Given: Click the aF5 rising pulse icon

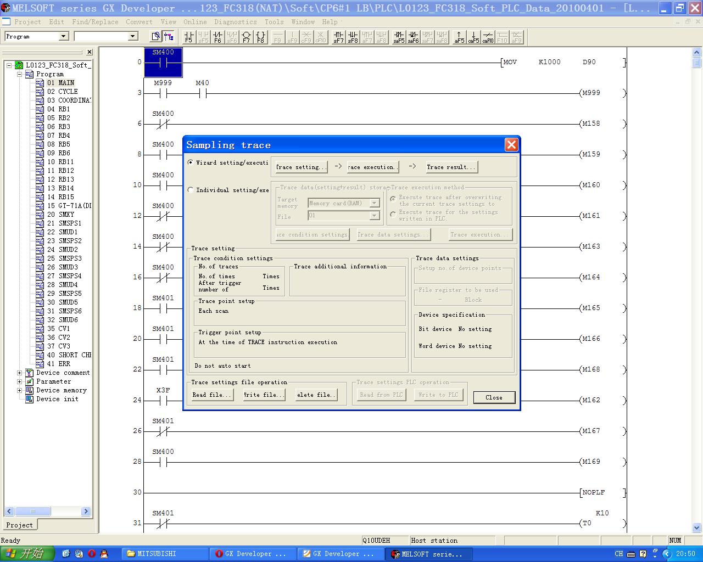Looking at the screenshot, I should tap(459, 37).
